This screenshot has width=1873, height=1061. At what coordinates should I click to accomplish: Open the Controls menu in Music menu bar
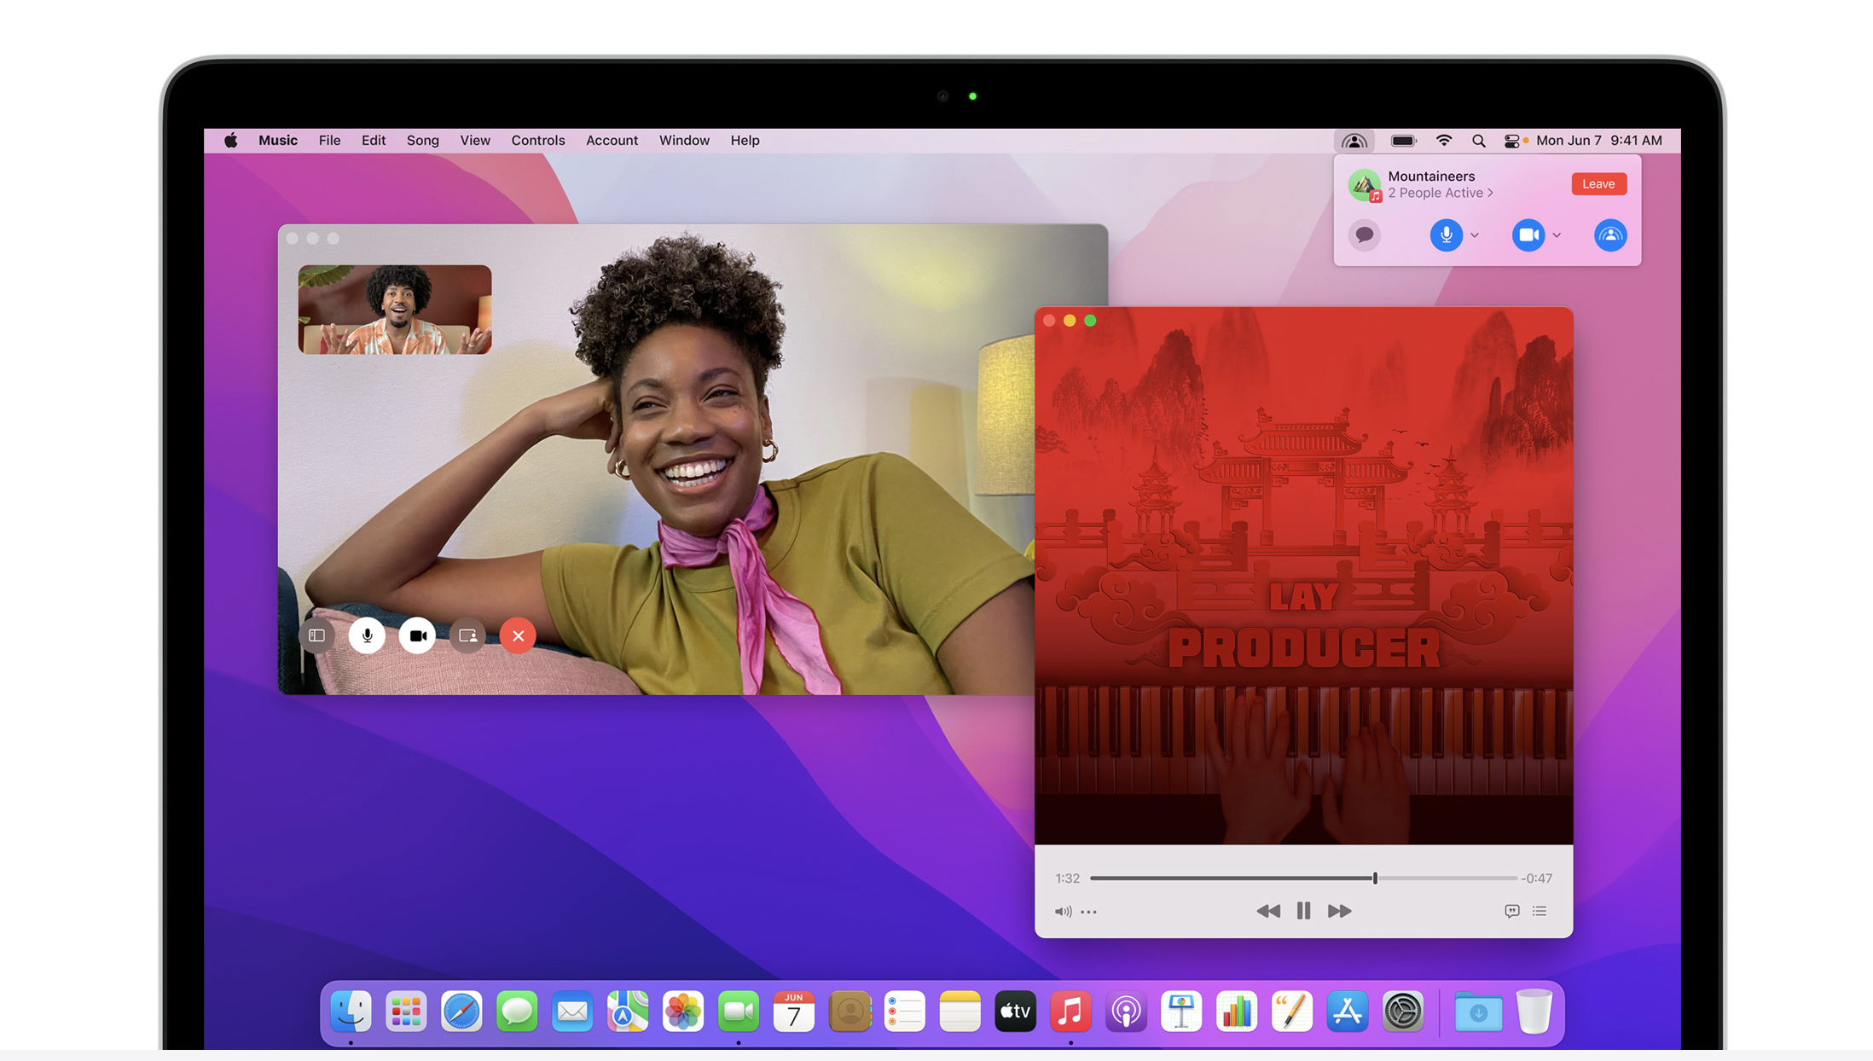(x=536, y=140)
